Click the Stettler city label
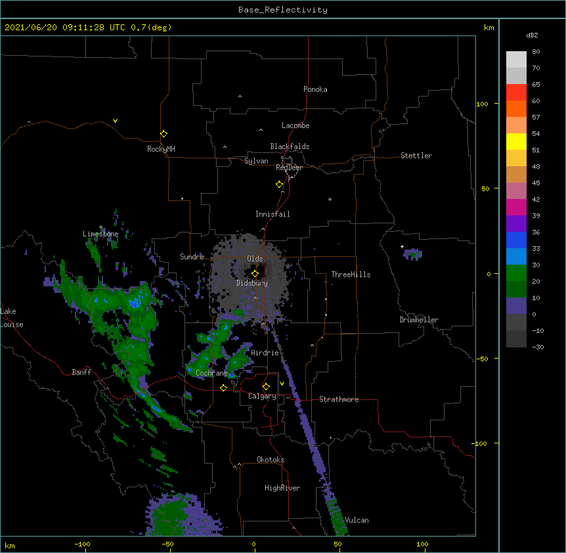 pos(416,156)
